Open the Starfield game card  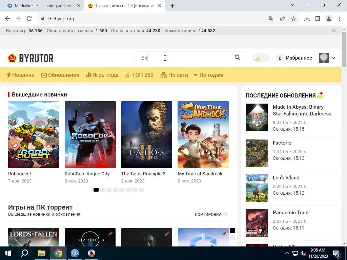coord(90,237)
